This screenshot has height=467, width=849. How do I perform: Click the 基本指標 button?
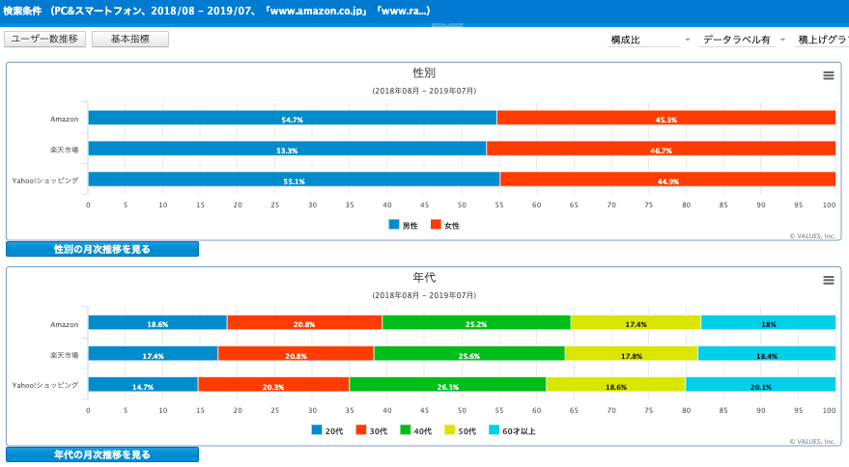click(130, 39)
